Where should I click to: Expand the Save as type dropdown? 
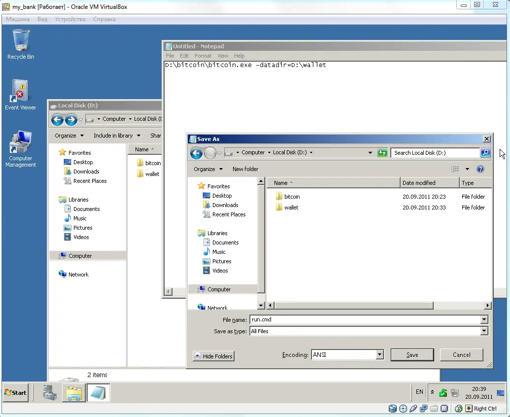tap(483, 331)
